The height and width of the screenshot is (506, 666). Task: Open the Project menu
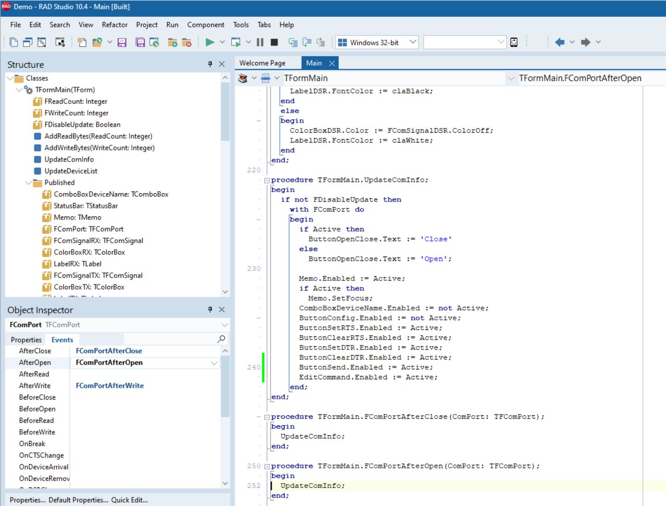point(147,25)
